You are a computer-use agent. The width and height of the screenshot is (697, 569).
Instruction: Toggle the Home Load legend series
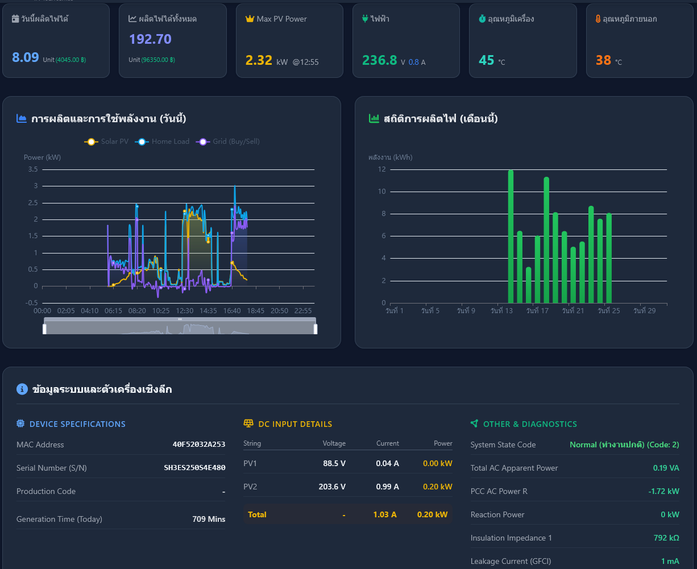162,142
